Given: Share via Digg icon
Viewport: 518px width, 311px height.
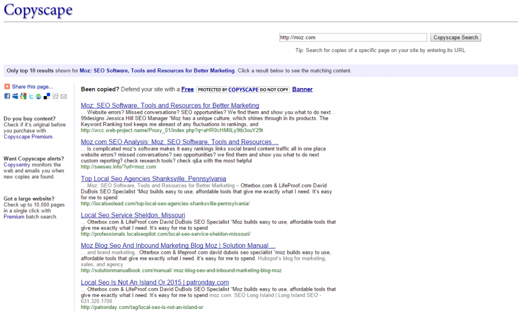Looking at the screenshot, I should (55, 96).
